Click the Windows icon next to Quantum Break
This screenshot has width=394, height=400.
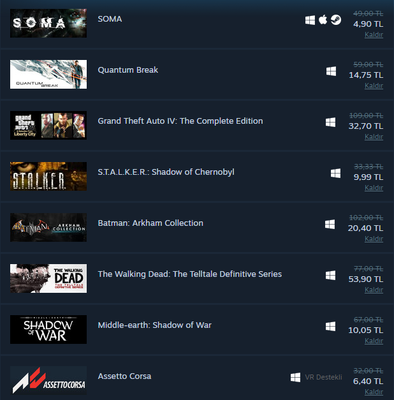point(331,71)
